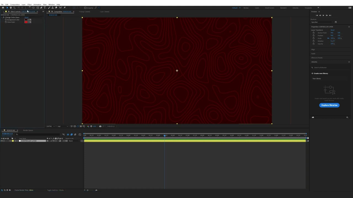Jump to last frame in Preview panel
The width and height of the screenshot is (353, 198).
click(x=330, y=15)
